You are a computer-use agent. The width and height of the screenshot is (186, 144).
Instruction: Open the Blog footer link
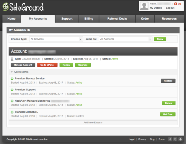point(152,139)
